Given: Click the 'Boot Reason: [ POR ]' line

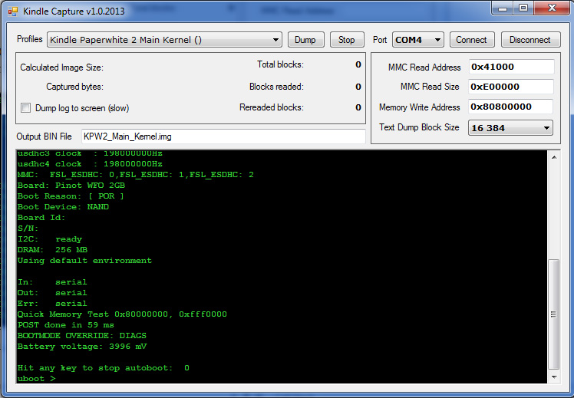Looking at the screenshot, I should point(71,196).
